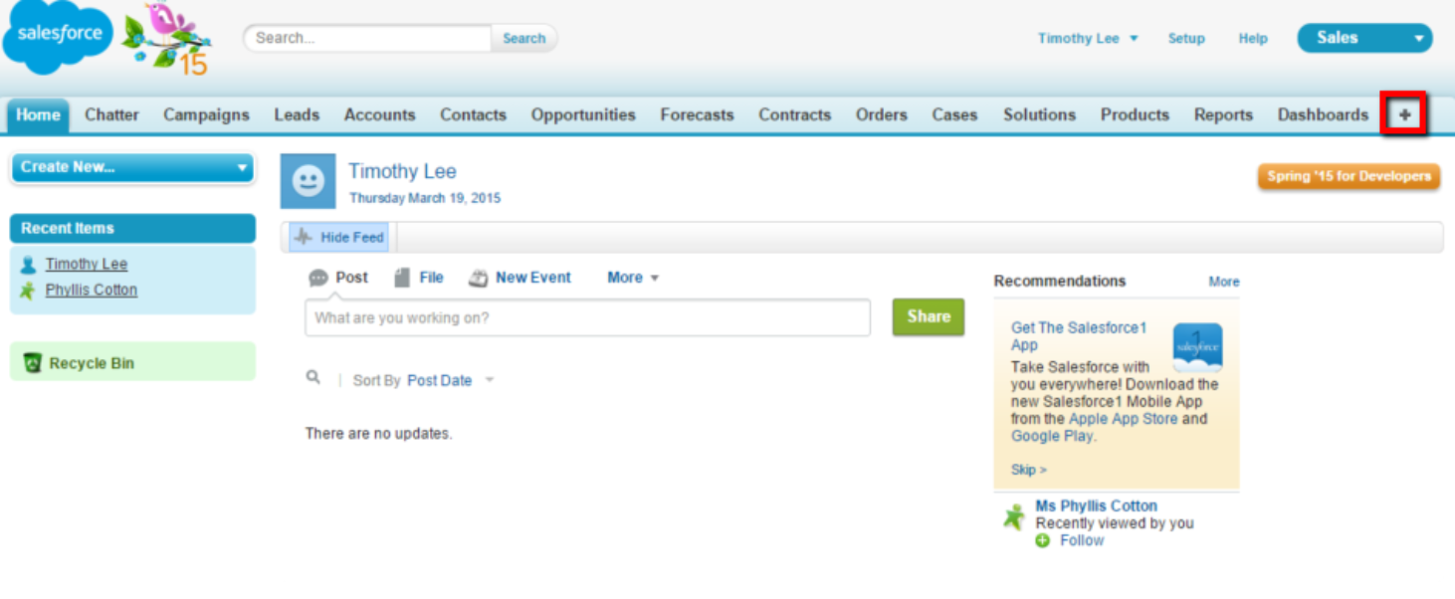
Task: Open the Dashboards tab
Action: point(1323,115)
